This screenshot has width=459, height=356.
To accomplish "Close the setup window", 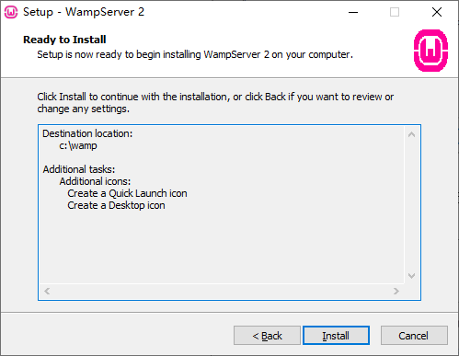I will (x=437, y=12).
